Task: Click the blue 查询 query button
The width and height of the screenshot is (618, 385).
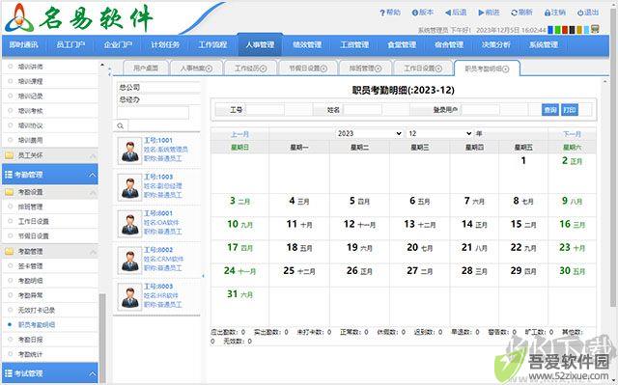Action: coord(549,110)
